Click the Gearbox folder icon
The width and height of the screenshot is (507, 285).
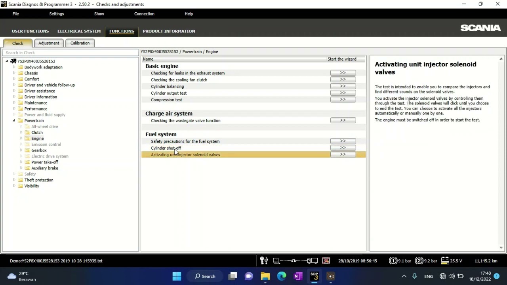coord(28,150)
